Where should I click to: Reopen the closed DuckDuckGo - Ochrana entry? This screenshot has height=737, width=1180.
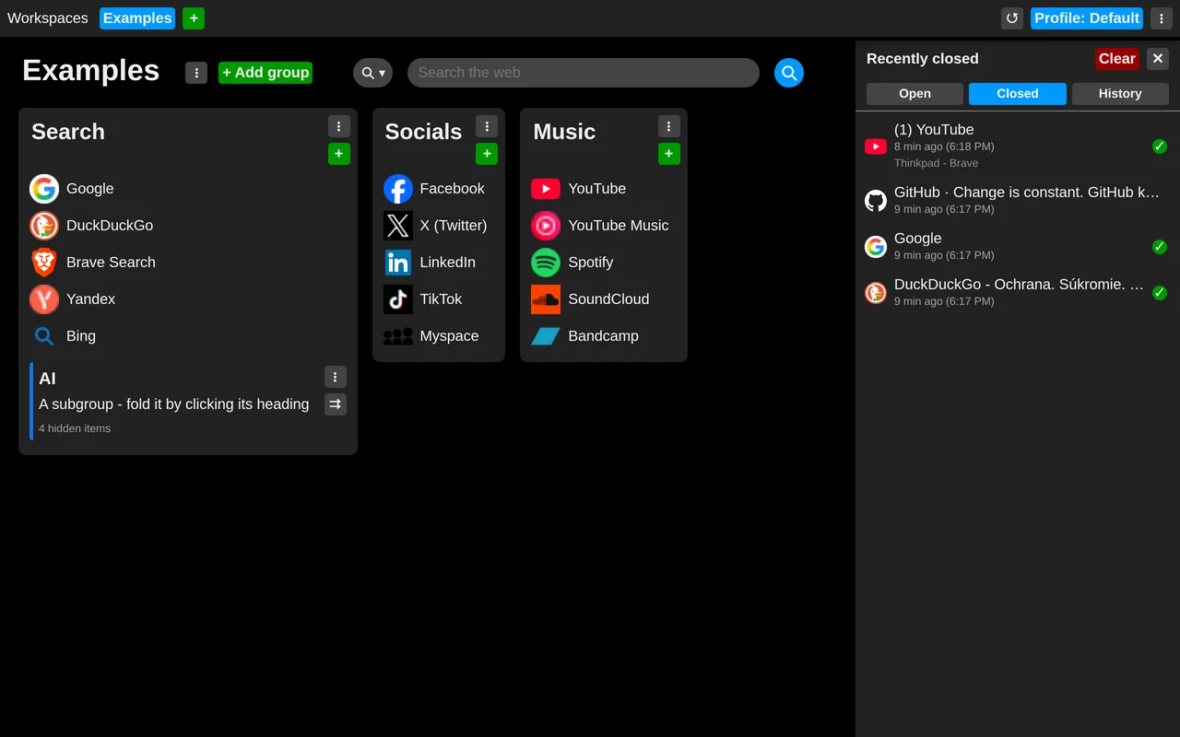click(1018, 292)
